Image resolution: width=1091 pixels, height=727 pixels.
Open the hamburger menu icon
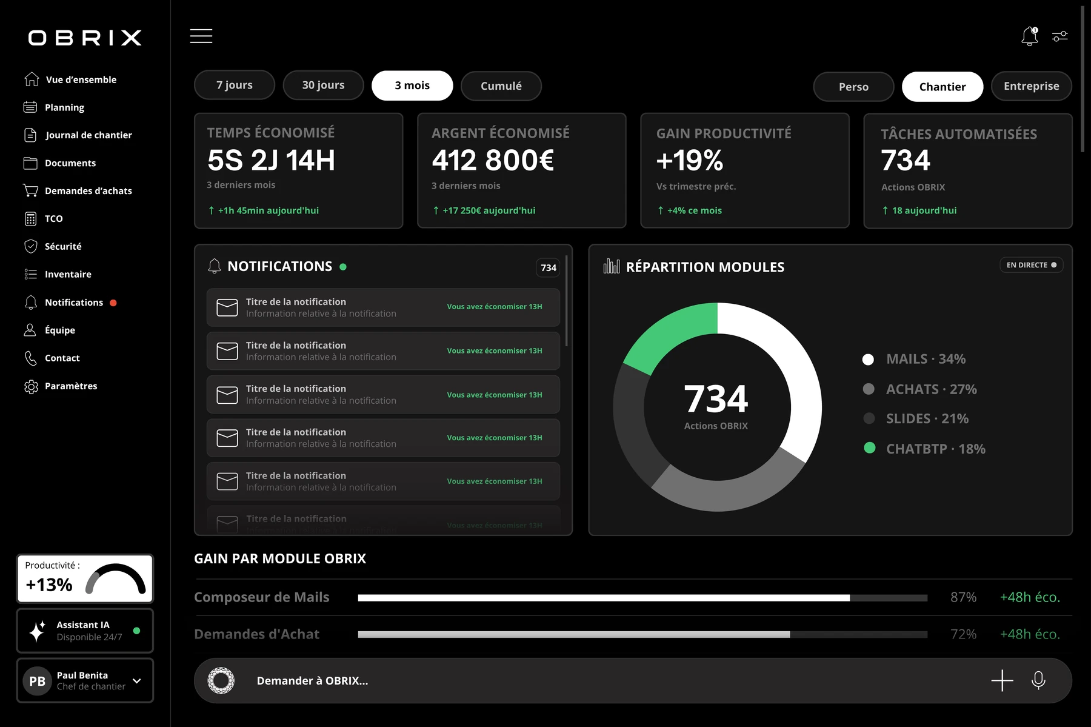point(201,36)
